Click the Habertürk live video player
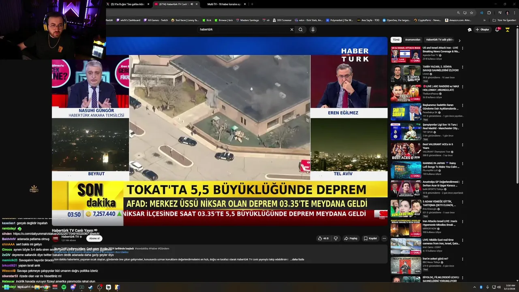The width and height of the screenshot is (519, 292). 219,131
